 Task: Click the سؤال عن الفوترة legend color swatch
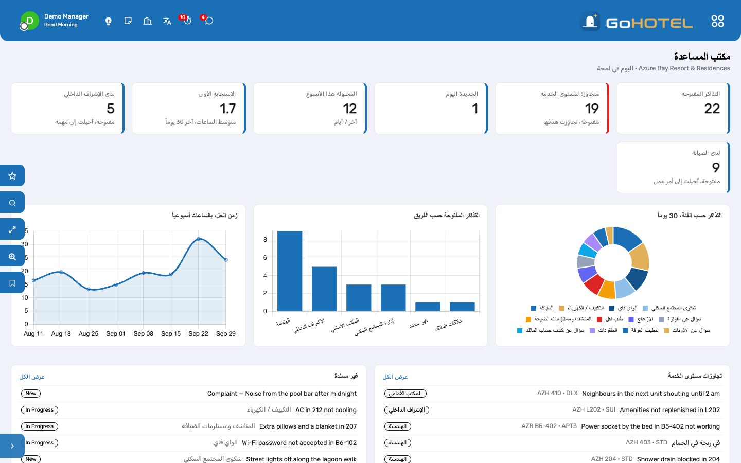(661, 319)
